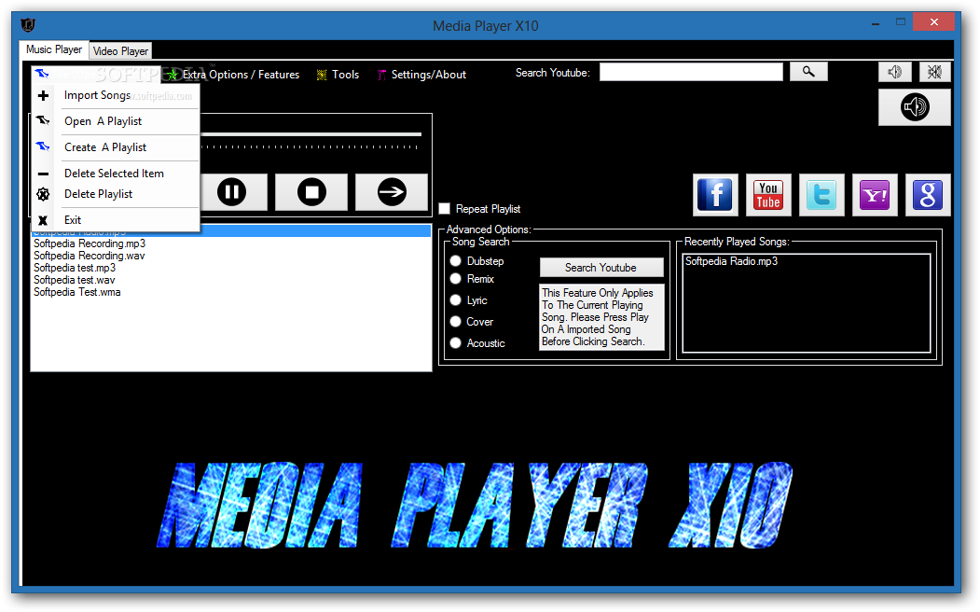Select the Lyric radio option

pyautogui.click(x=456, y=300)
